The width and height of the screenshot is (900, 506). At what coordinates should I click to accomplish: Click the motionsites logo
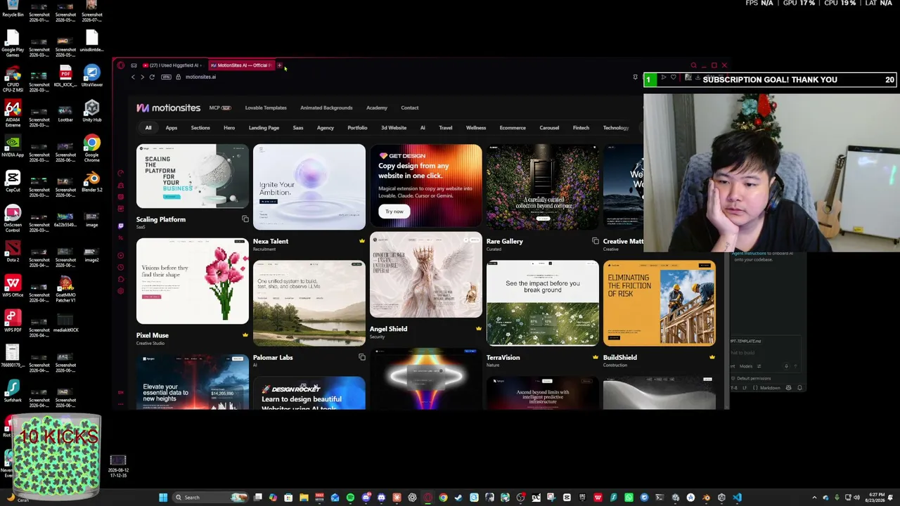click(168, 108)
